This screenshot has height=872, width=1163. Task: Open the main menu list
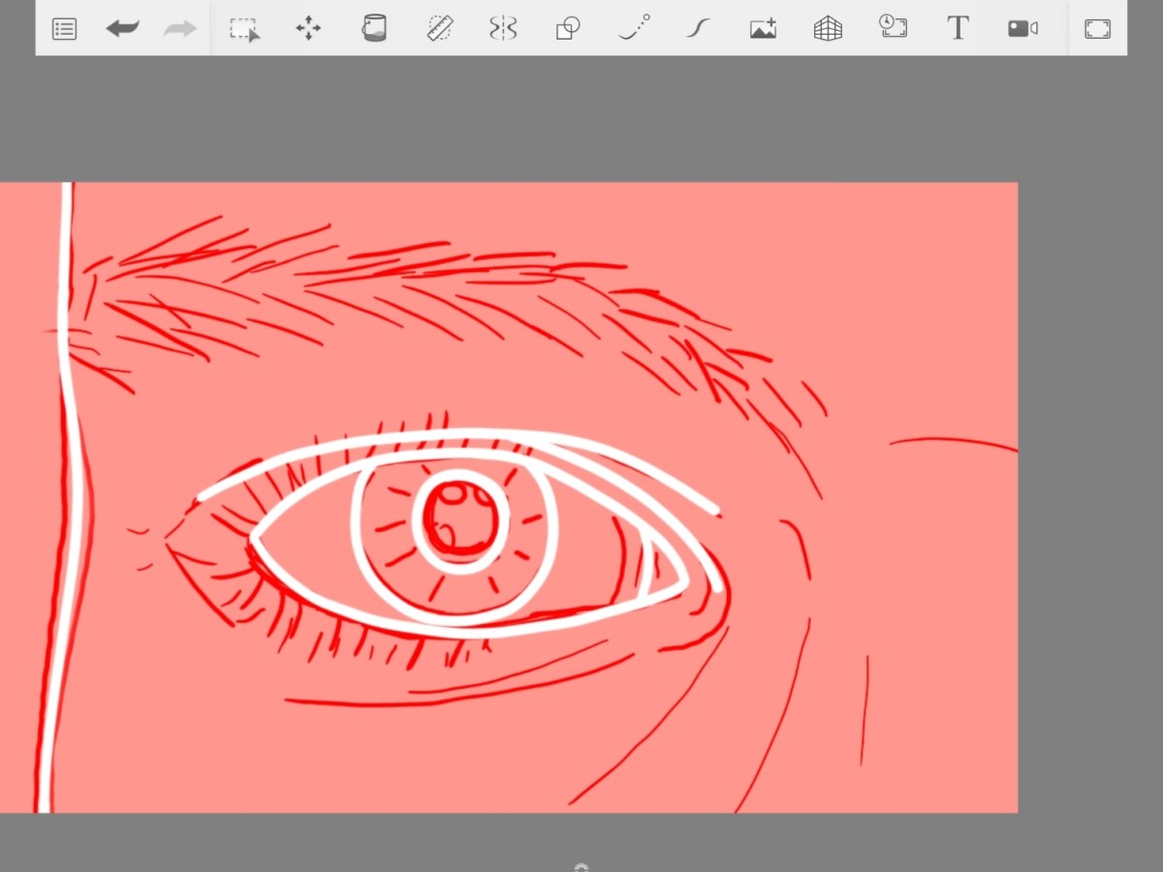(64, 28)
